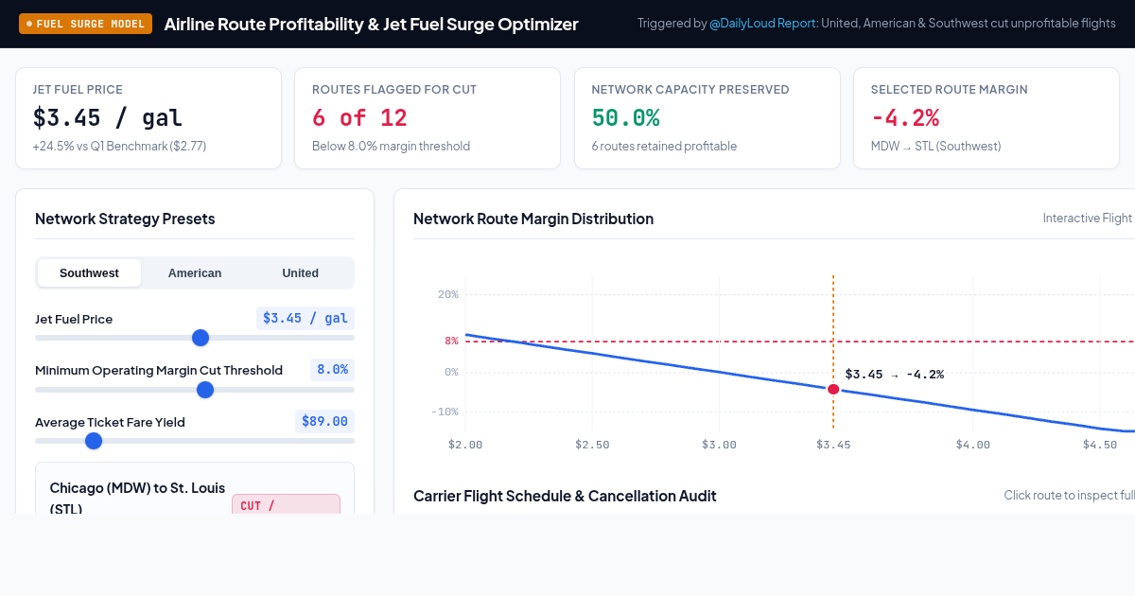Select the Jet Fuel Price summary card
This screenshot has height=596, width=1135.
tap(148, 118)
